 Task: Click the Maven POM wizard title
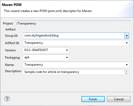click(12, 5)
